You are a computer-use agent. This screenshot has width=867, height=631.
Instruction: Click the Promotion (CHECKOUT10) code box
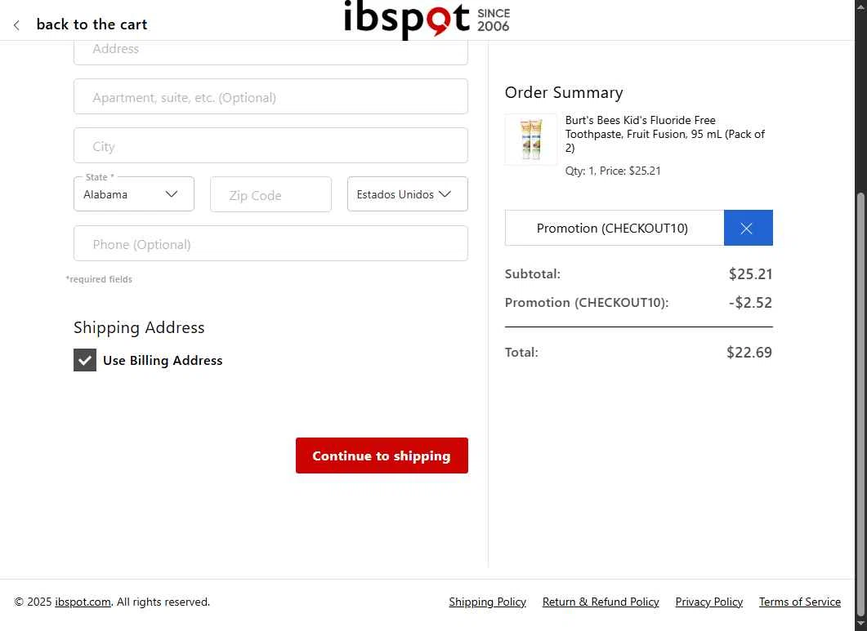[614, 228]
